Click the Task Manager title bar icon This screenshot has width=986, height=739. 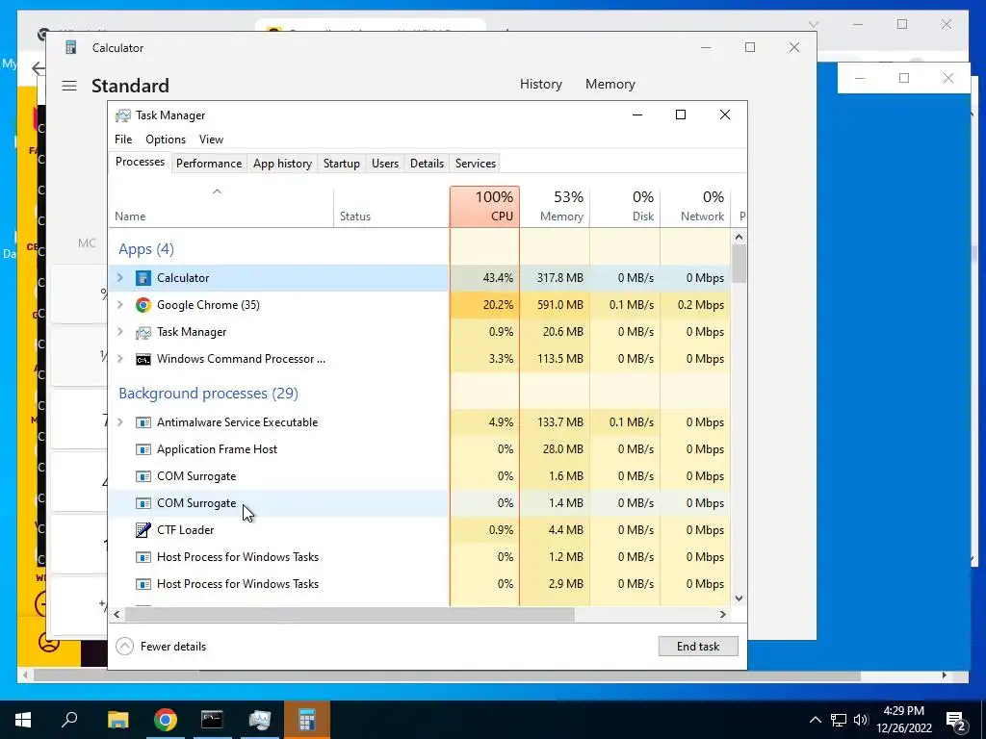[123, 115]
